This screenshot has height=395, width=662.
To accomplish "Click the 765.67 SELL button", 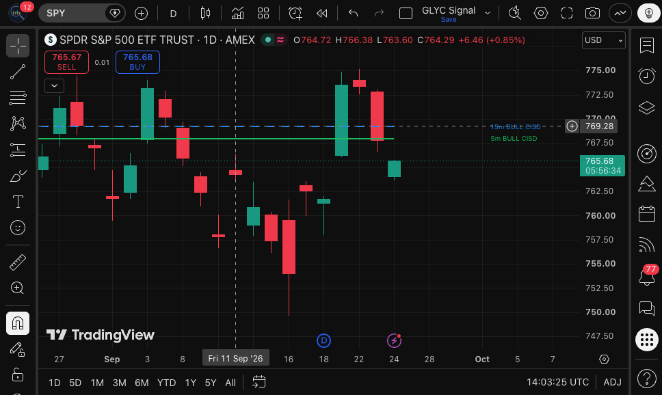I will [x=67, y=62].
